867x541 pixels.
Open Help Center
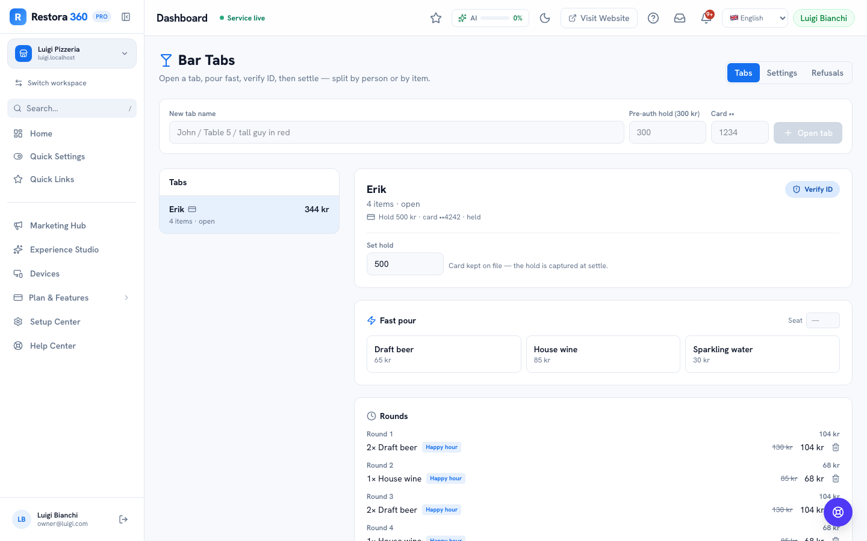click(72, 346)
